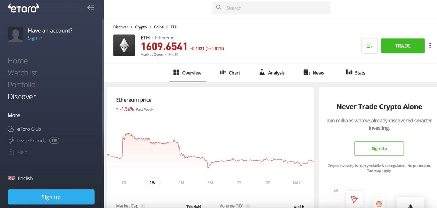Viewport: 437px width, 208px height.
Task: Click the blue Sign up button
Action: pyautogui.click(x=51, y=197)
